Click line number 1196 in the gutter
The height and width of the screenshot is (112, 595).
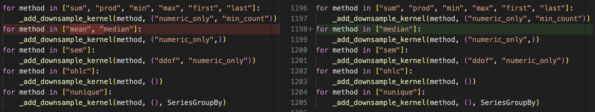click(299, 8)
